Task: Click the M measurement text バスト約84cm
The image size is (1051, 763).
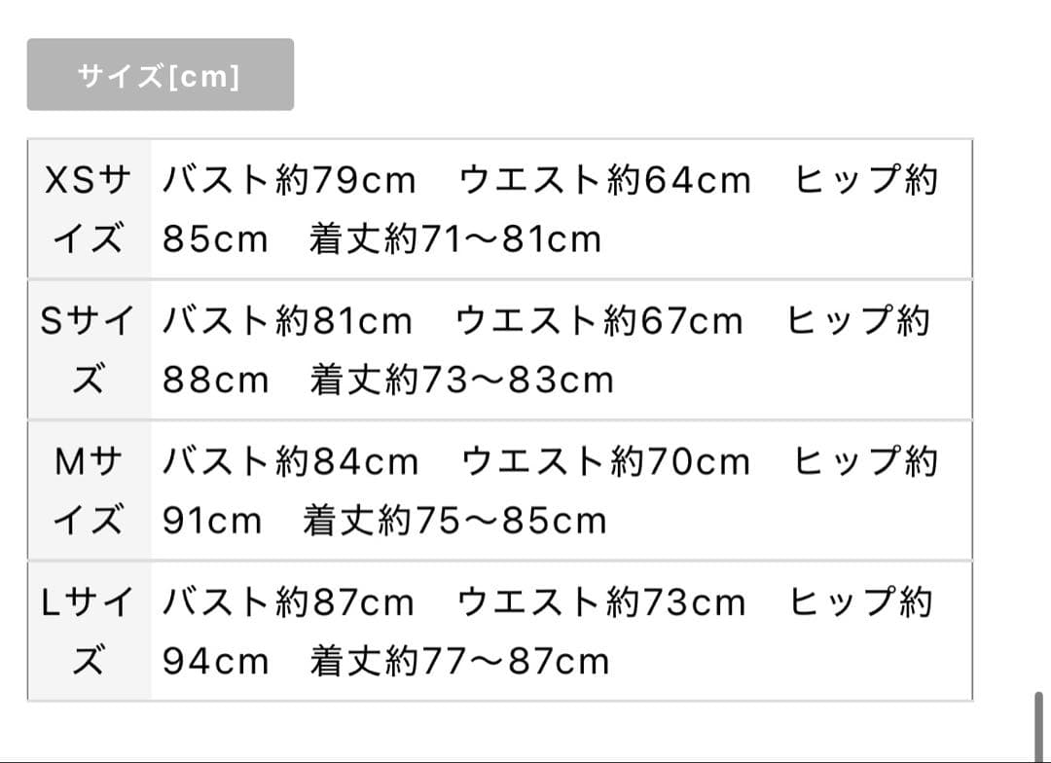Action: point(291,461)
